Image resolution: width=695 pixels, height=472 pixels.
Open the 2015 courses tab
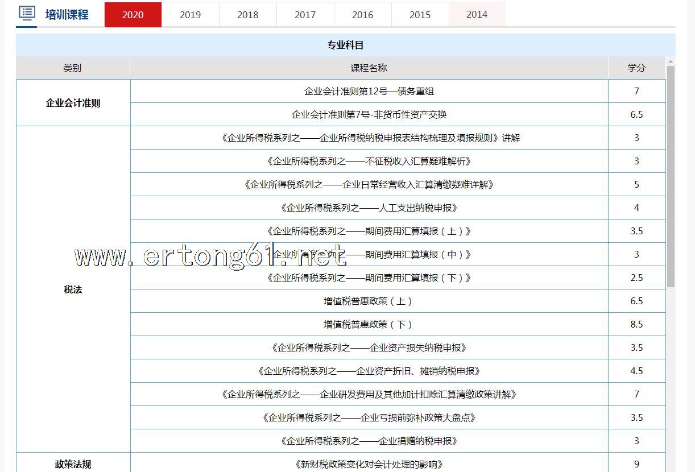click(x=420, y=15)
